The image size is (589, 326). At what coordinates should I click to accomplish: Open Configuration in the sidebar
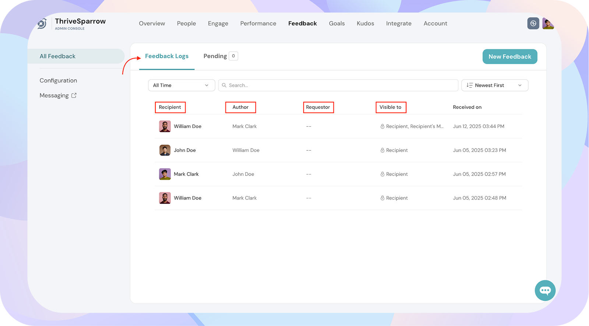point(58,81)
